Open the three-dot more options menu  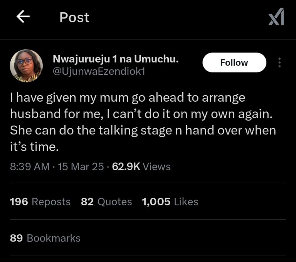tap(280, 63)
